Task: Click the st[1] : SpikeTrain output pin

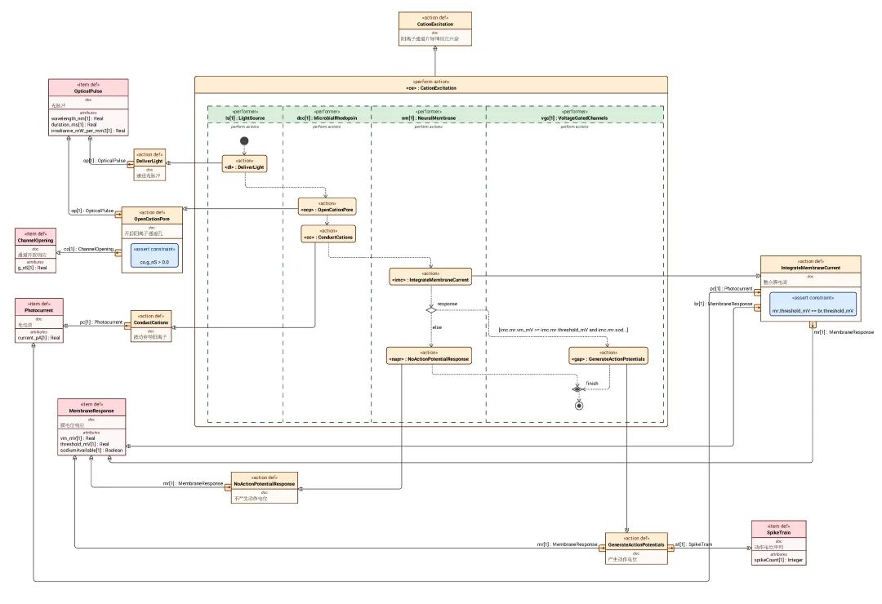Action: pos(671,548)
